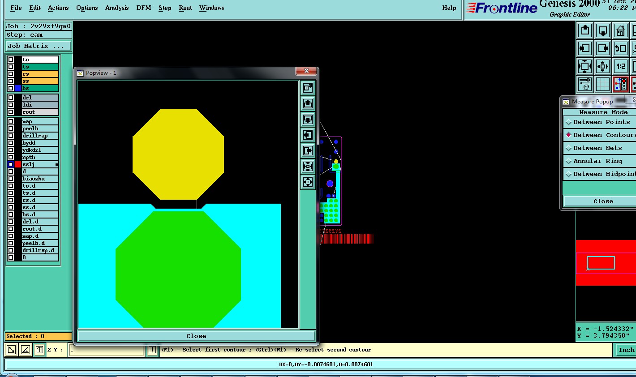This screenshot has height=377, width=636.
Task: Select the 'peelb' layer row
Action: pyautogui.click(x=40, y=129)
